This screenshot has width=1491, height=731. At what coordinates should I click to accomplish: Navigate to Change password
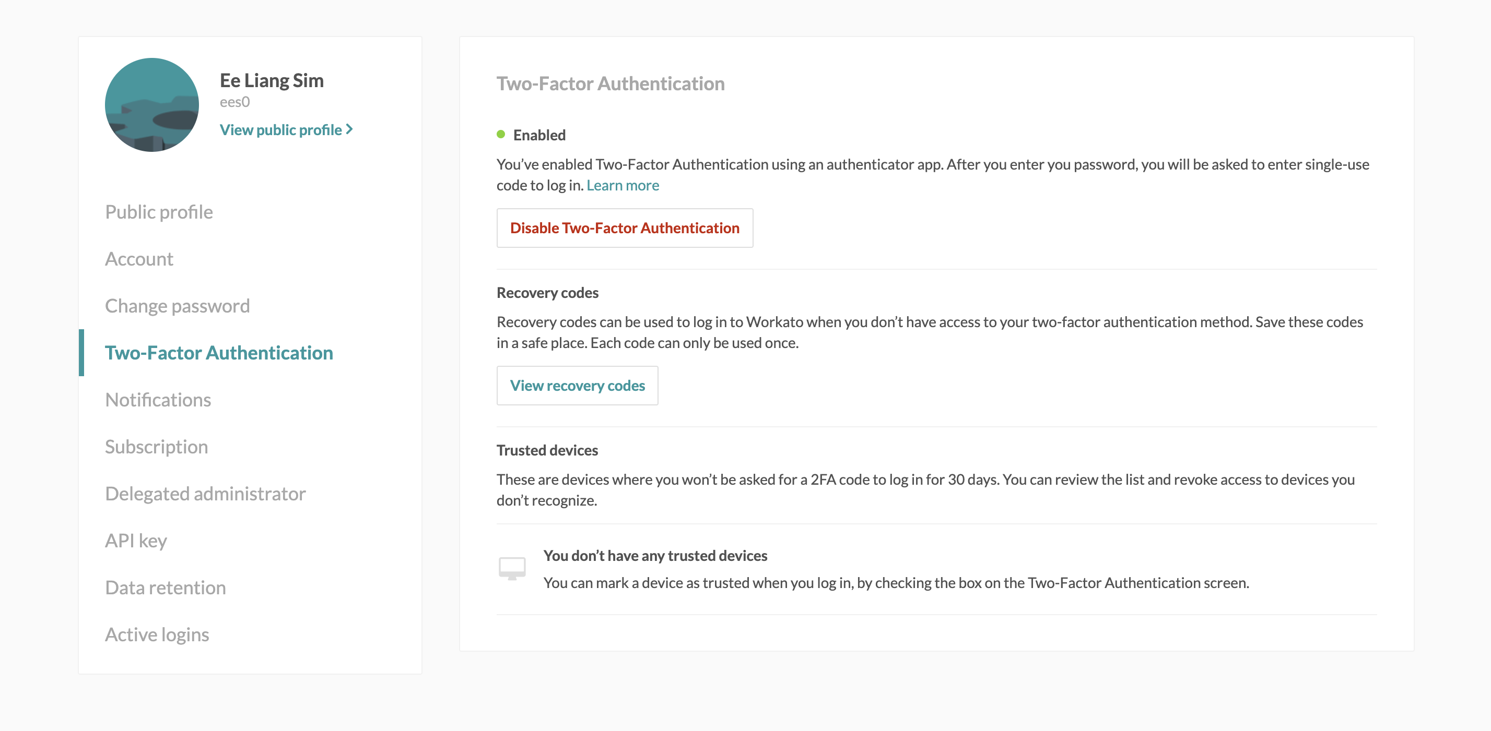click(177, 305)
